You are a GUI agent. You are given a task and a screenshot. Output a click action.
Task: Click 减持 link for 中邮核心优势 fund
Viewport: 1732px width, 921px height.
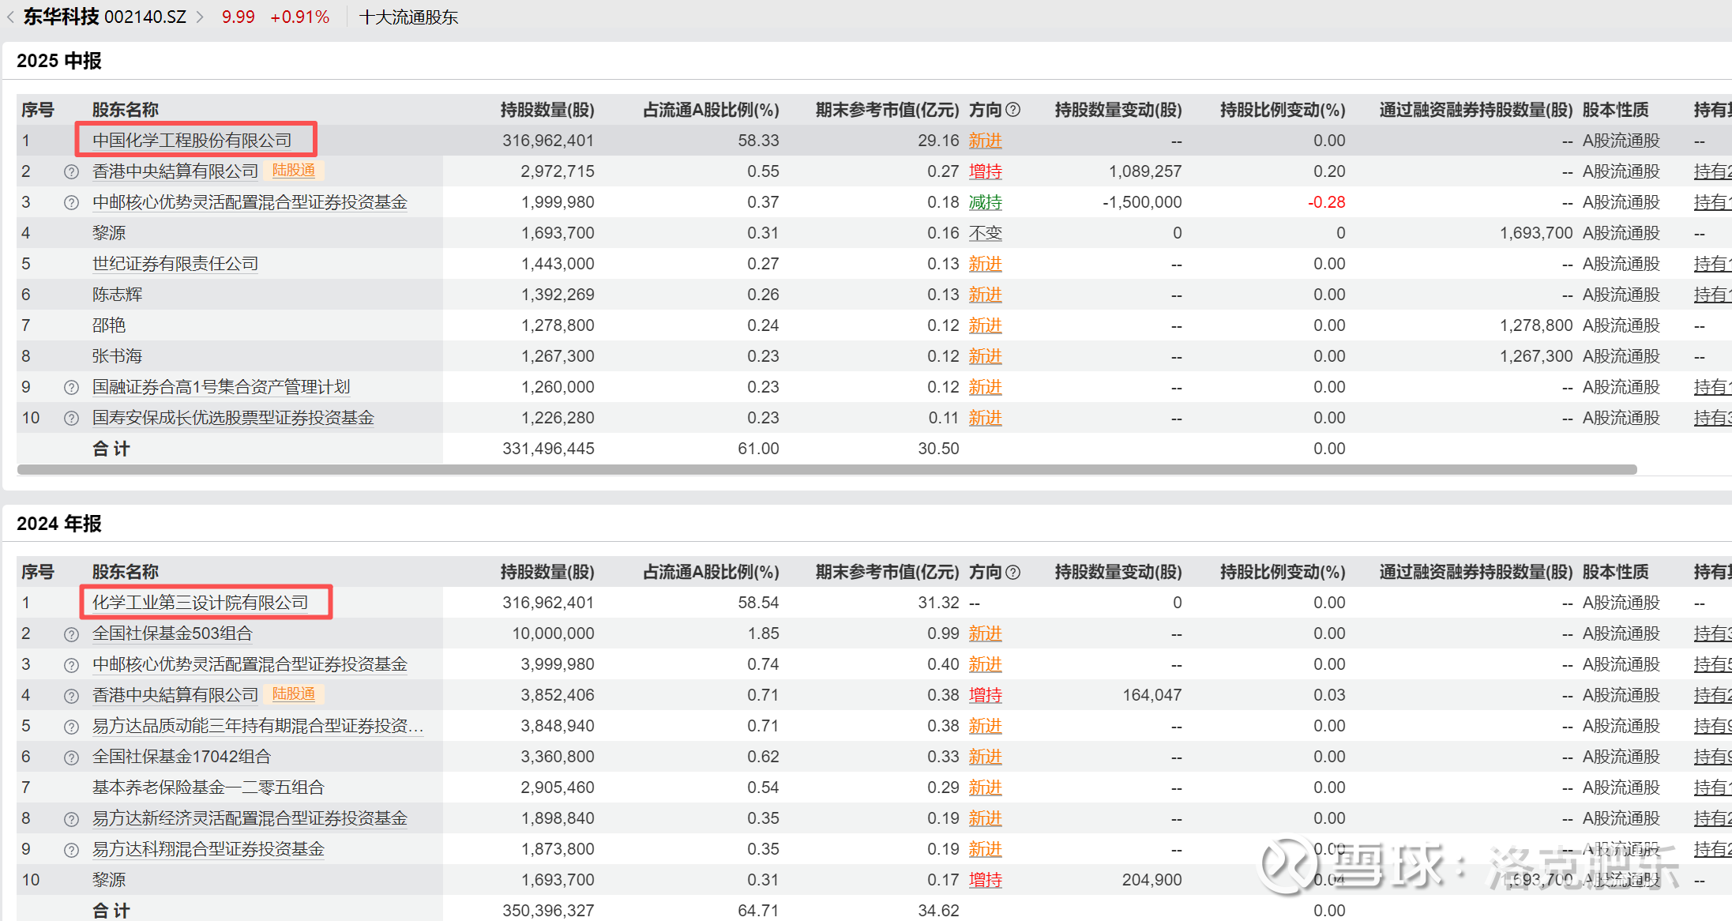click(x=985, y=202)
